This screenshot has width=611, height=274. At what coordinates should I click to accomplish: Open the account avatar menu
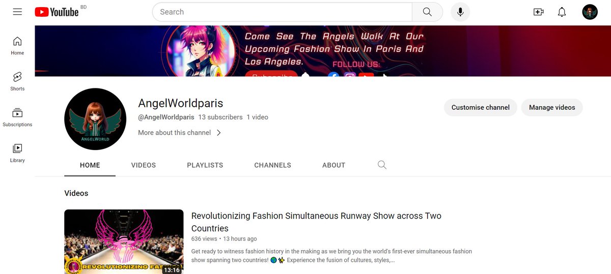(x=590, y=12)
